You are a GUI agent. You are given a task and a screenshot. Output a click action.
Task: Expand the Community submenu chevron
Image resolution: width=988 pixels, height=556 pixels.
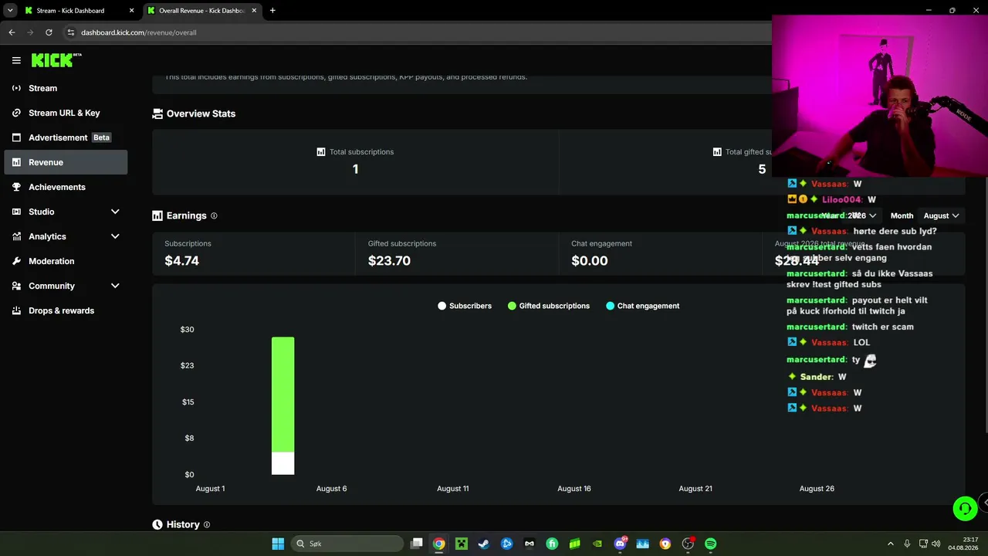[x=115, y=286]
